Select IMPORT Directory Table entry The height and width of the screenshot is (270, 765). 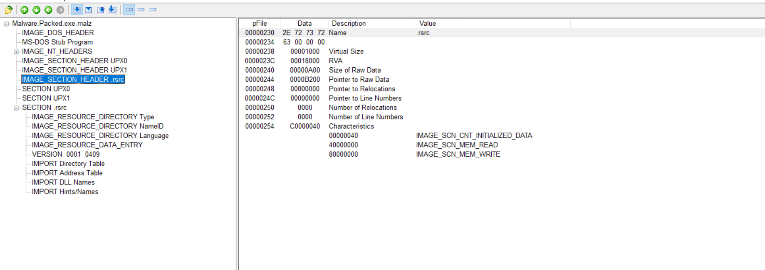[68, 164]
